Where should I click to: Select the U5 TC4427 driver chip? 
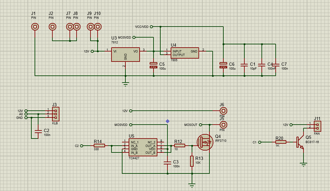143,148
